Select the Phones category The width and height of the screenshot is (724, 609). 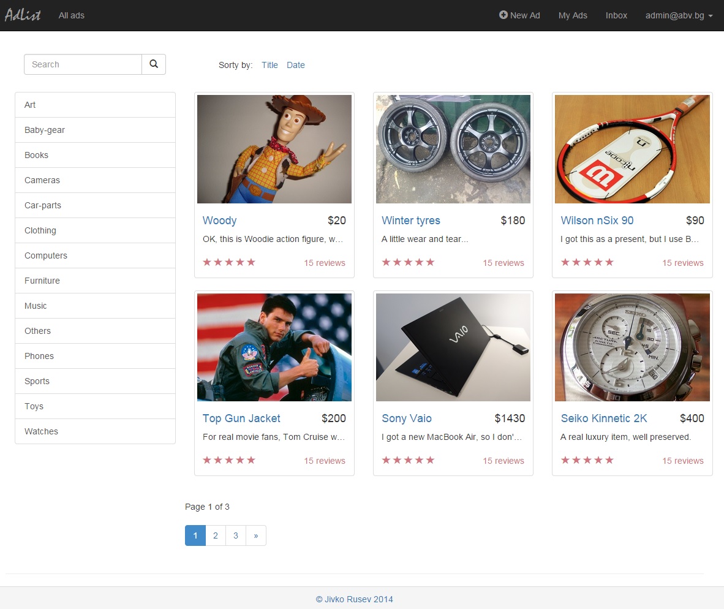click(95, 356)
